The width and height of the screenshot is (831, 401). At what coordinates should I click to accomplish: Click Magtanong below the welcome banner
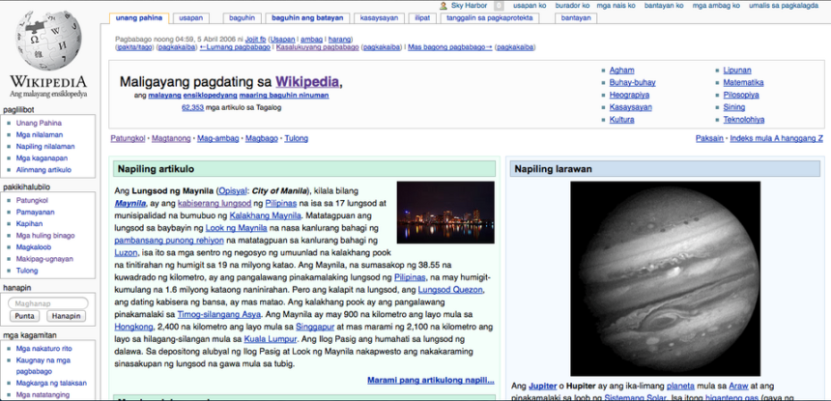coord(171,139)
